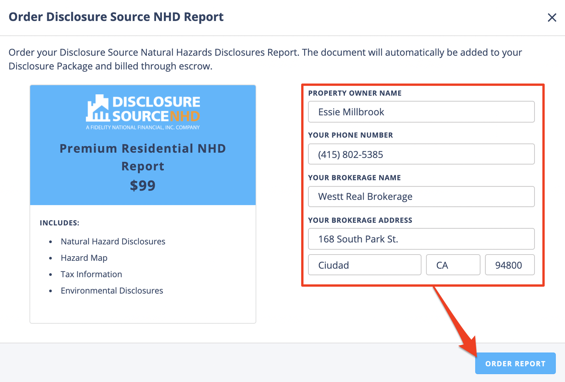565x382 pixels.
Task: Click the Westt Real Brokerage input
Action: click(x=421, y=196)
